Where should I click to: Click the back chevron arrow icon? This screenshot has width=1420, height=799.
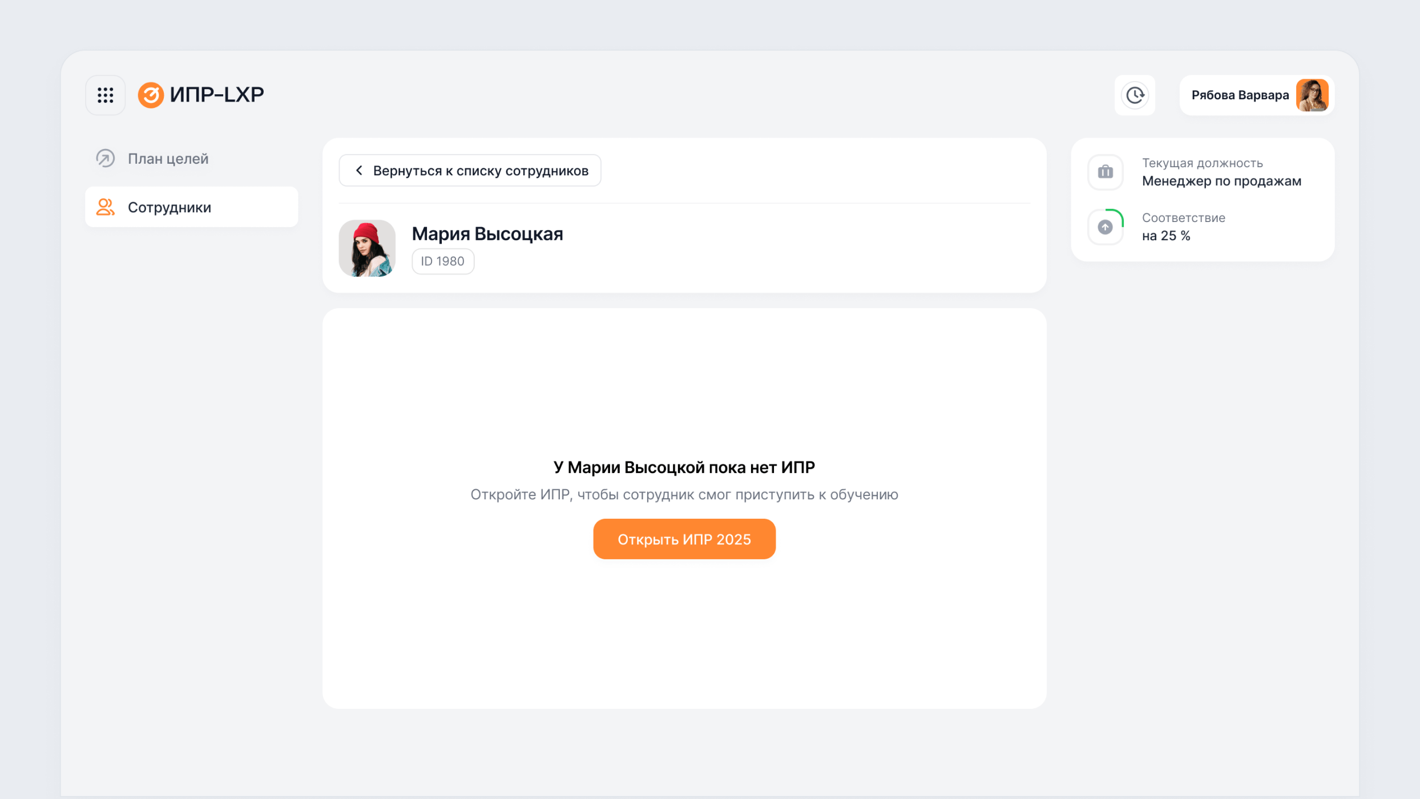[x=359, y=170]
